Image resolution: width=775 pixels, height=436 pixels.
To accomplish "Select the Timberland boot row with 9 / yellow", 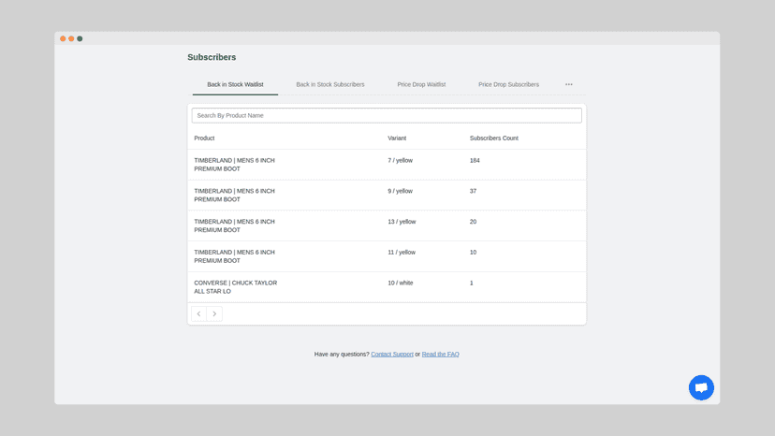I will tap(387, 196).
